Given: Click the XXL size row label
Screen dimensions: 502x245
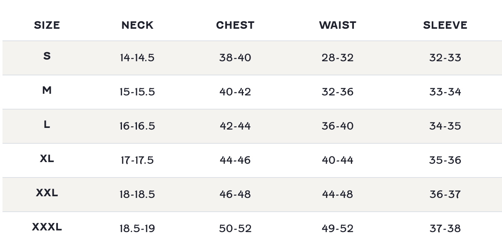Looking at the screenshot, I should coord(47,193).
